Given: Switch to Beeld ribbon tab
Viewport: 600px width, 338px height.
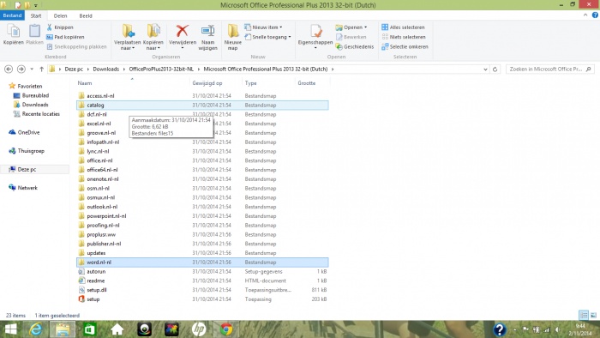Looking at the screenshot, I should [x=86, y=15].
